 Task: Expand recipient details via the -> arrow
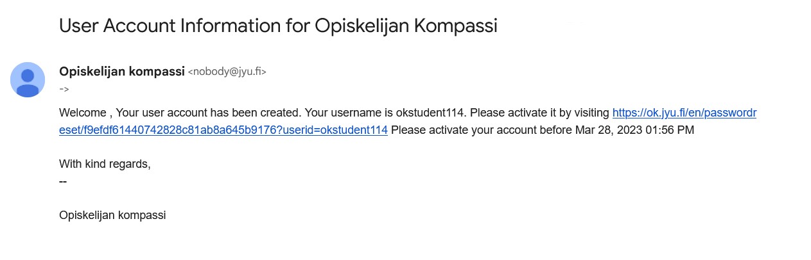[x=64, y=89]
